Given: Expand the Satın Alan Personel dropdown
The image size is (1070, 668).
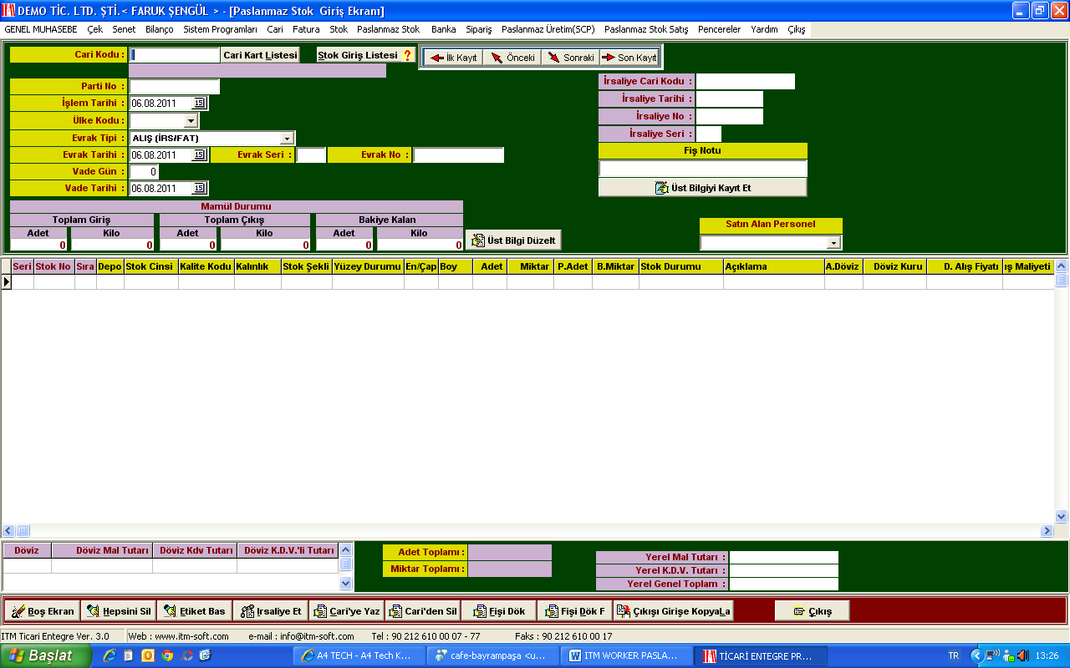Looking at the screenshot, I should point(833,243).
